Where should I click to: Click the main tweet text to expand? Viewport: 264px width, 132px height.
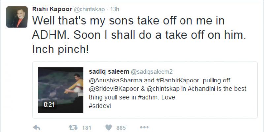(x=139, y=35)
